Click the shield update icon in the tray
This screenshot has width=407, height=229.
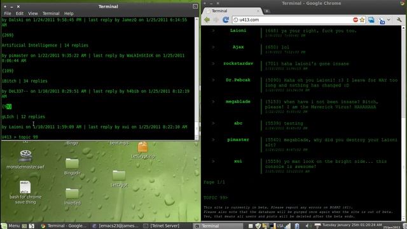coord(258,226)
